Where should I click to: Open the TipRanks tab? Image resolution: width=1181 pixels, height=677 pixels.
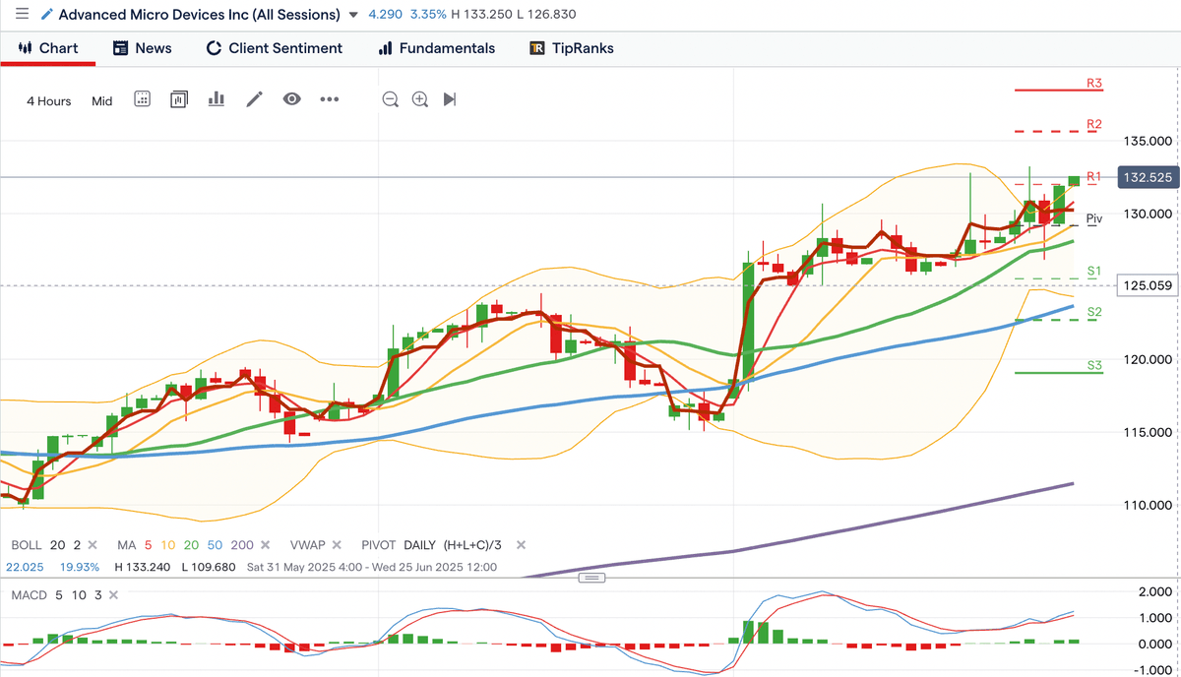[x=572, y=48]
